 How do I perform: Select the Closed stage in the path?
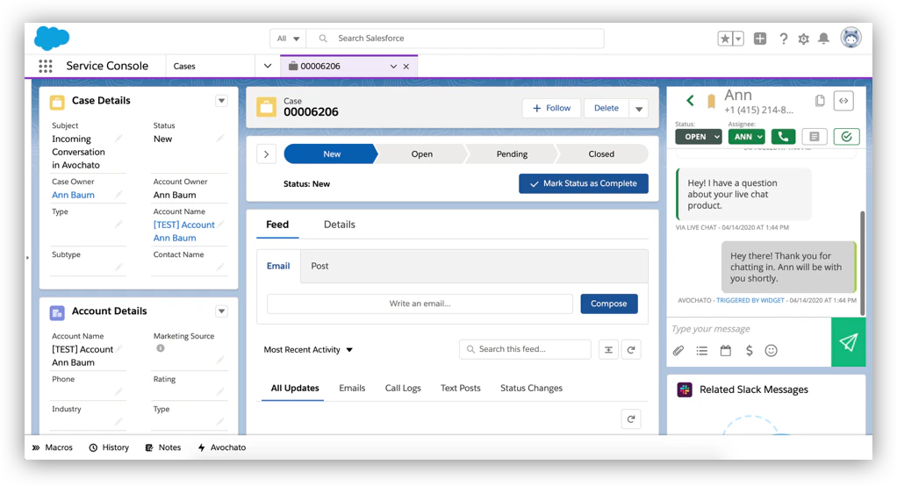pyautogui.click(x=601, y=154)
